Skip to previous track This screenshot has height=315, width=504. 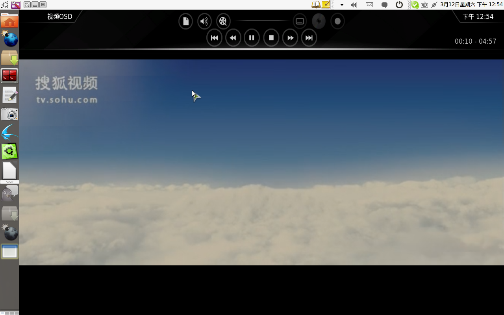click(214, 38)
